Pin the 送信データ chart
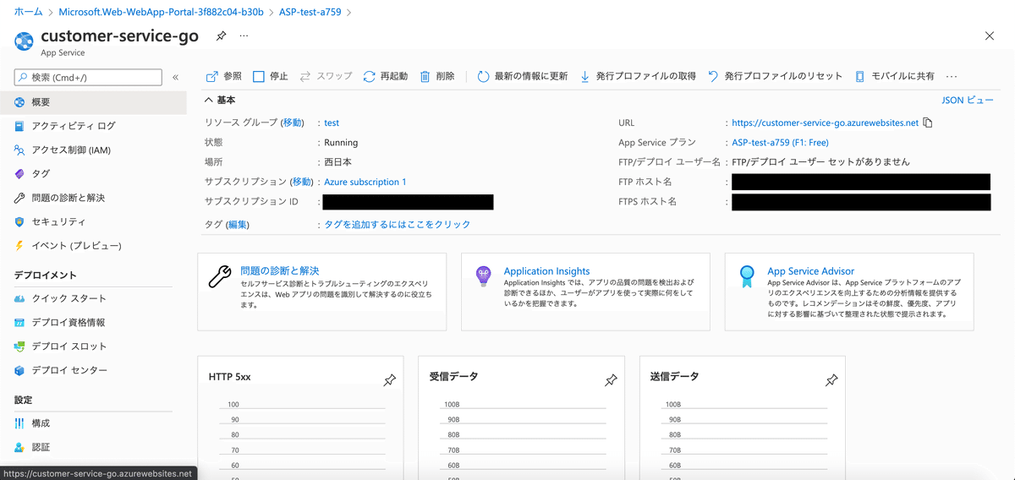The width and height of the screenshot is (1015, 480). coord(831,381)
